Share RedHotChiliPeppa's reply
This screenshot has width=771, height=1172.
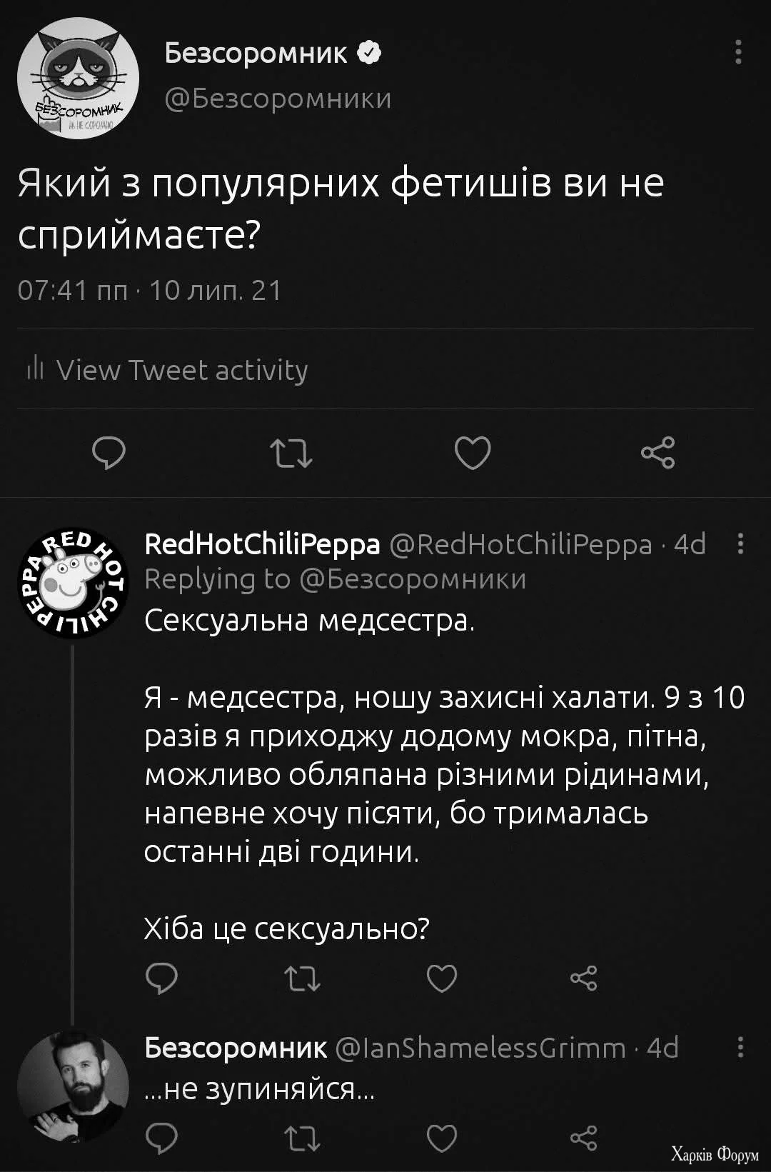click(x=583, y=978)
